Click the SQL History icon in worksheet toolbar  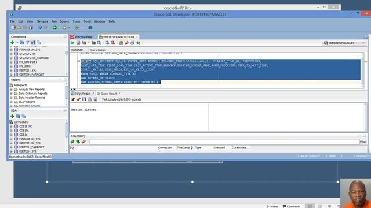coord(133,43)
